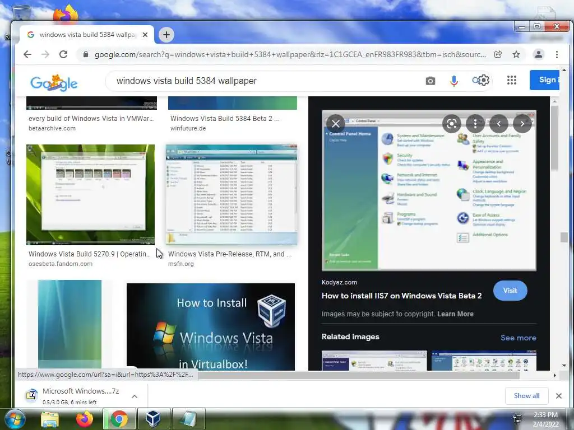
Task: Click the Visit button
Action: point(510,291)
